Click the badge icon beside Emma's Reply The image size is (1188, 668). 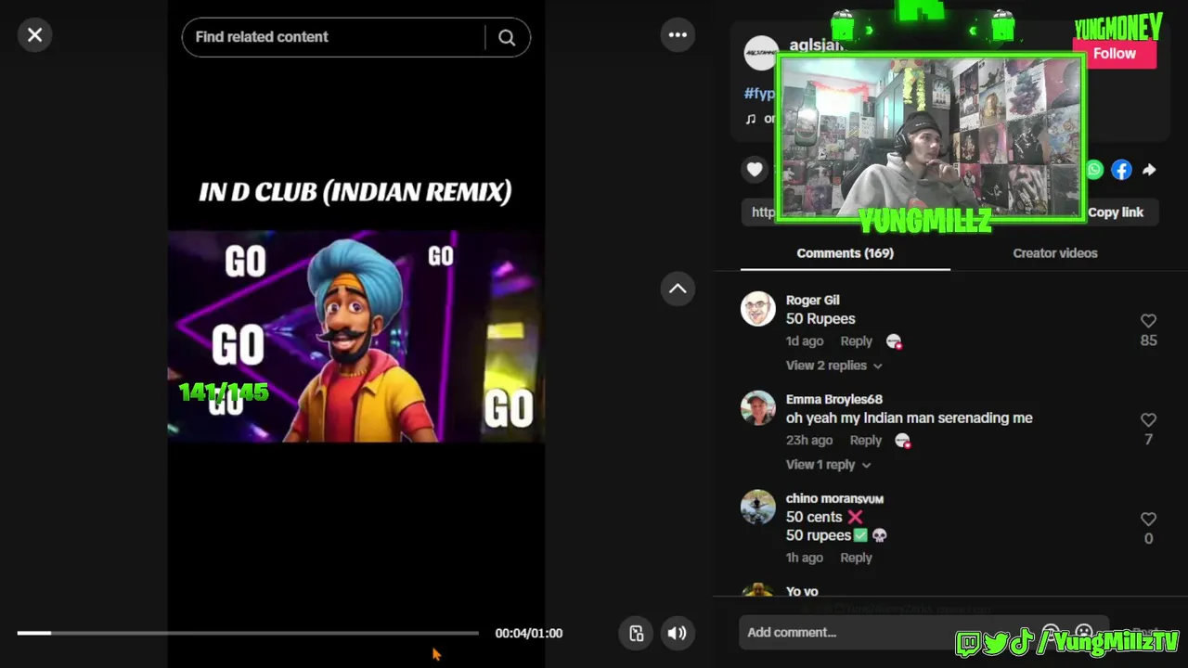point(903,441)
